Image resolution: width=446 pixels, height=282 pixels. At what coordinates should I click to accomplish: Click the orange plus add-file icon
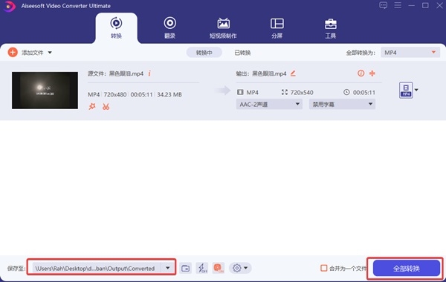(x=13, y=52)
